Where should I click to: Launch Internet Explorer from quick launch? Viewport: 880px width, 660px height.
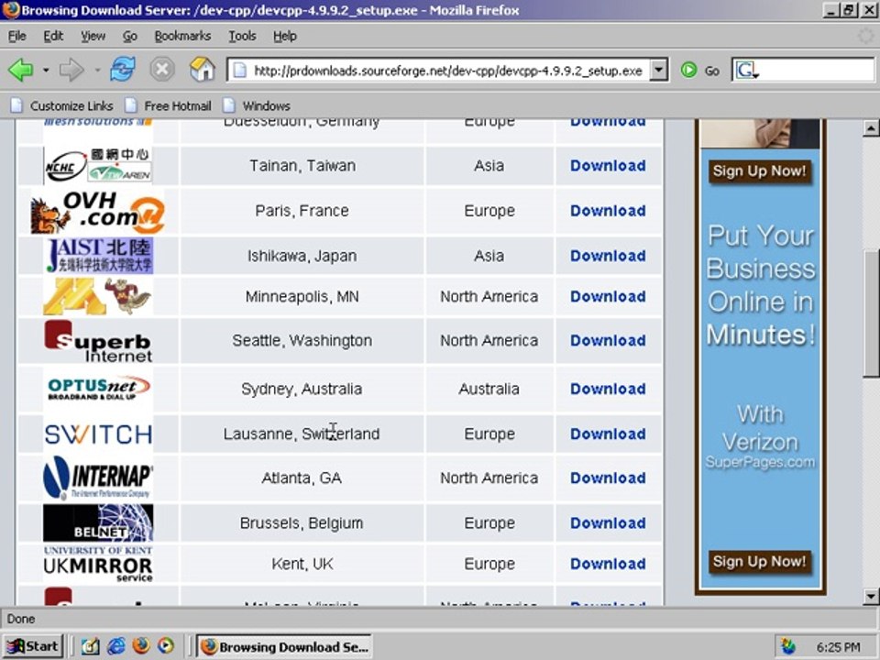coord(116,646)
